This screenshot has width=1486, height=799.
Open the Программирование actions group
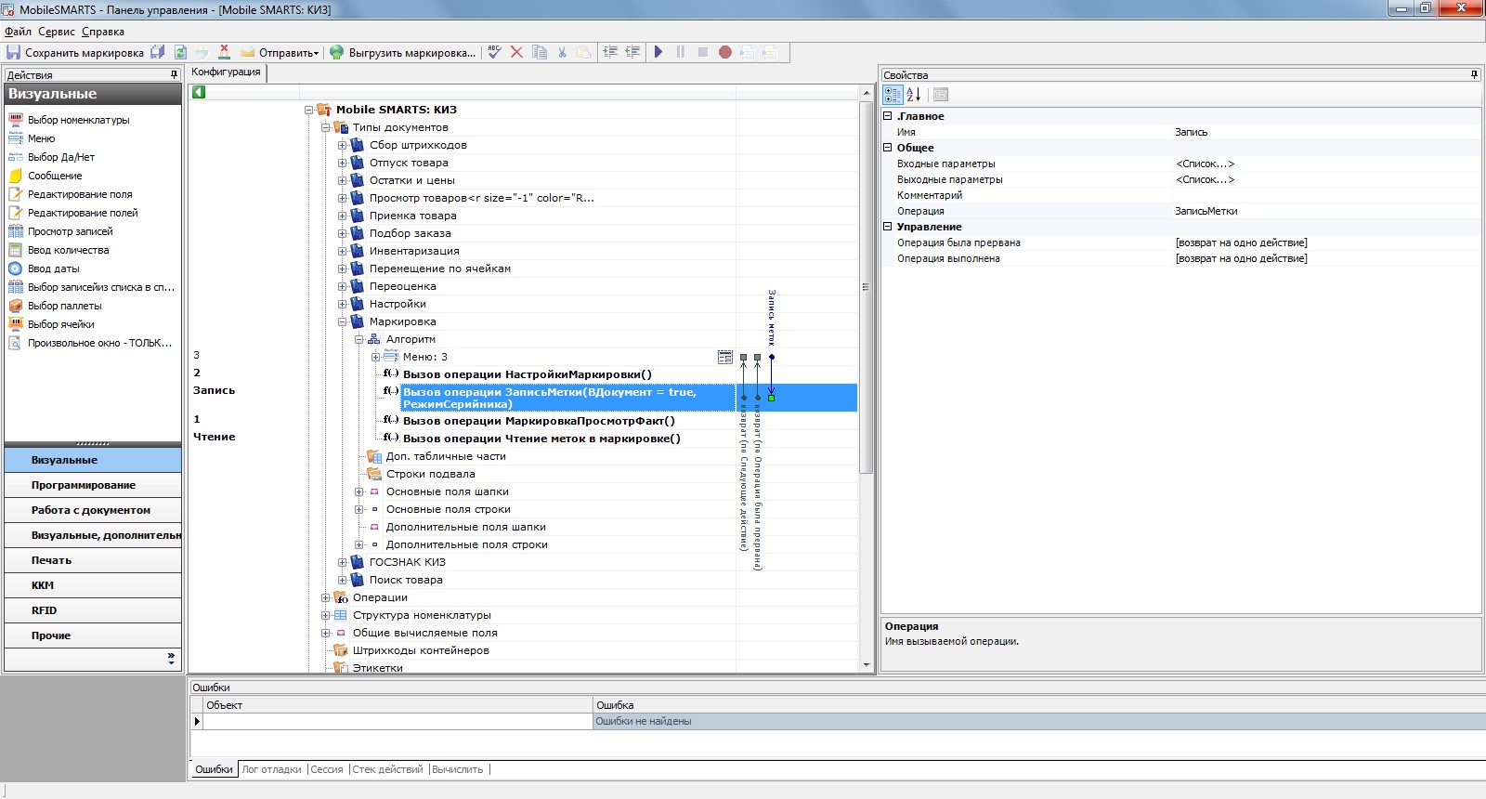93,485
